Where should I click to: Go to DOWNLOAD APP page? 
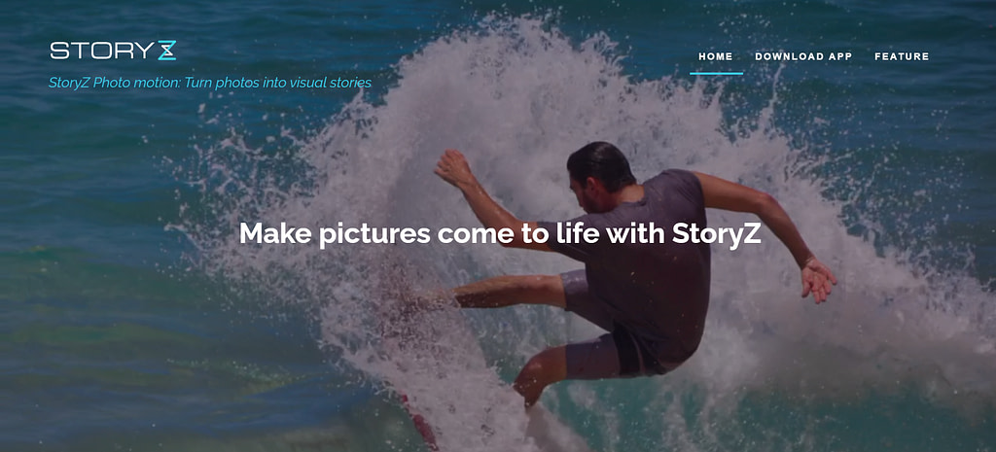pos(803,56)
